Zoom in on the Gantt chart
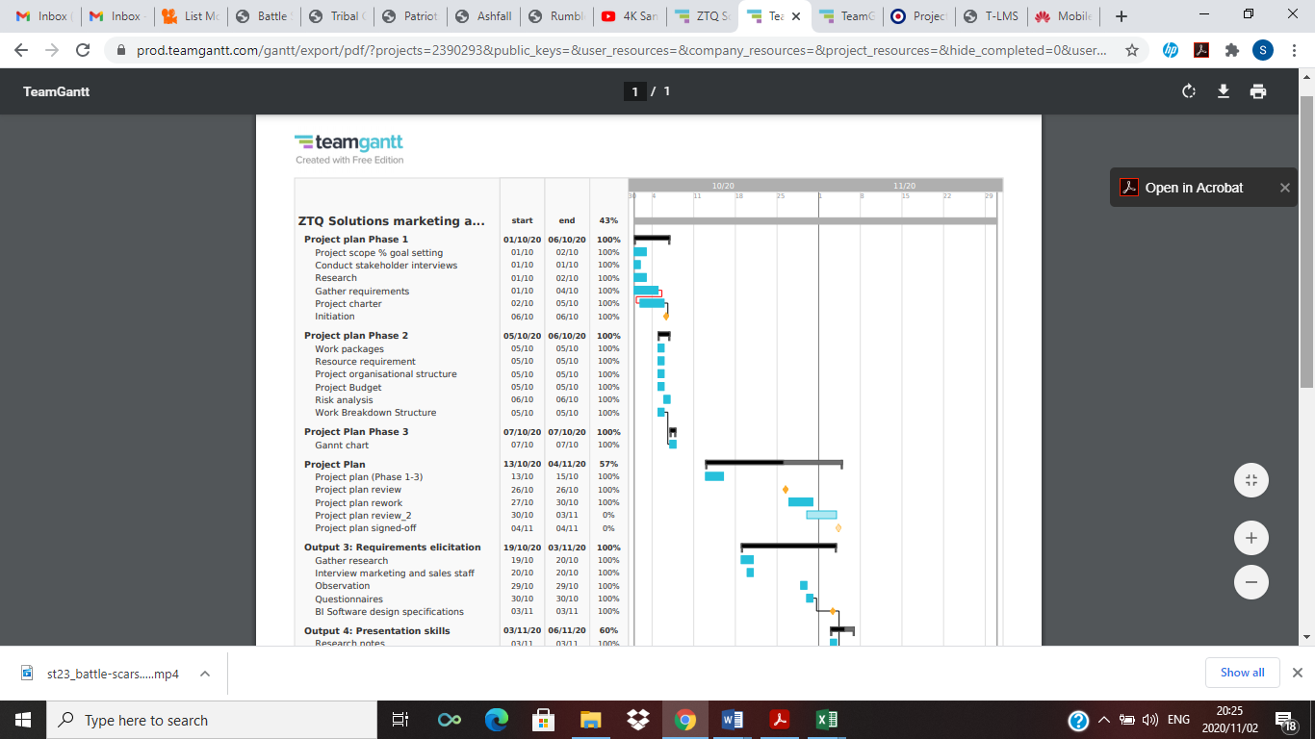The width and height of the screenshot is (1315, 739). click(x=1251, y=537)
